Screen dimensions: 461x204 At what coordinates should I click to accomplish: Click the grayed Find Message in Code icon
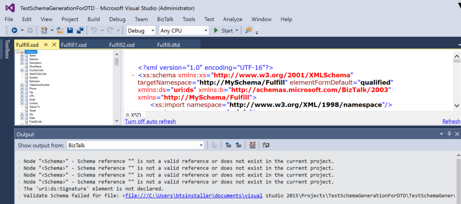pyautogui.click(x=215, y=145)
